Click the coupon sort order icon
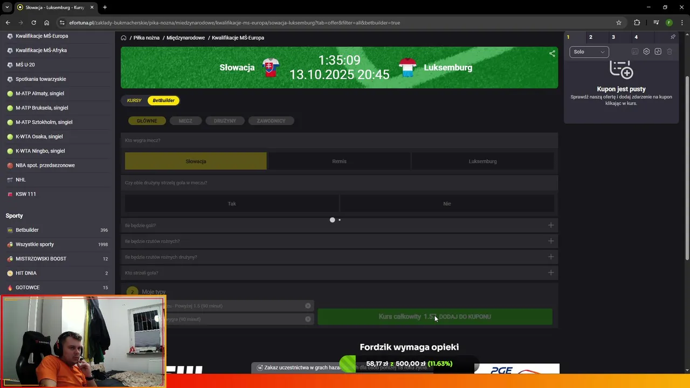The image size is (690, 388). pos(635,52)
